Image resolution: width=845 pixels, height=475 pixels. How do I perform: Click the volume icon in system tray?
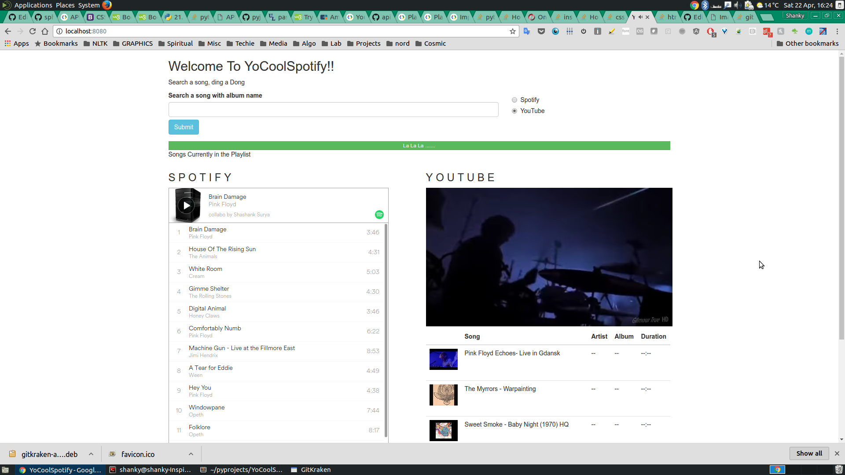click(737, 5)
